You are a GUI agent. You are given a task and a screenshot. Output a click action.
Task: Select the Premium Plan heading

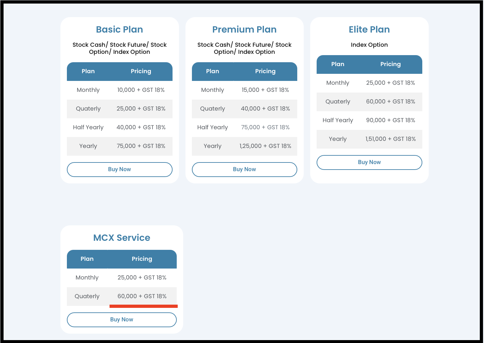pos(245,29)
